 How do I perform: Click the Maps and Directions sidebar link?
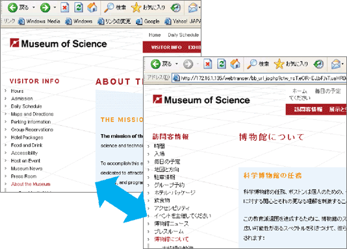tap(32, 114)
